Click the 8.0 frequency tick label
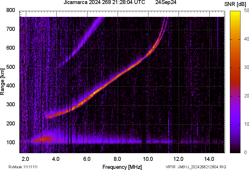249x170 pixels. point(117,159)
